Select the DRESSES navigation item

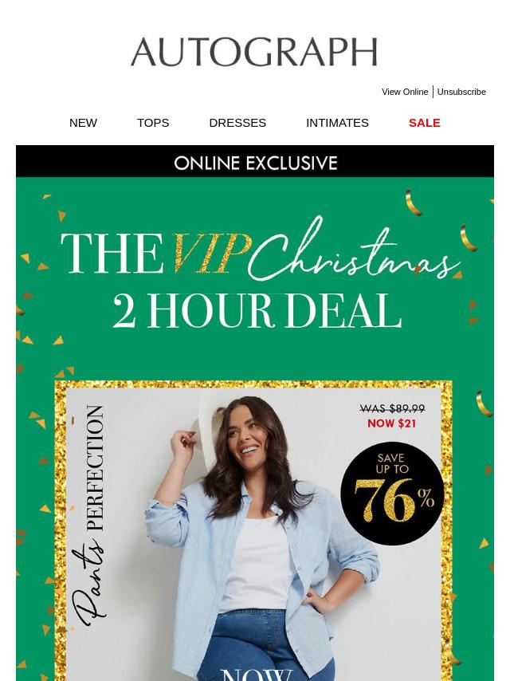click(237, 123)
